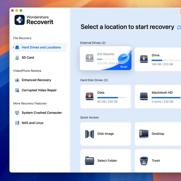Screen dimensions: 181x181
Task: Switch to SD Card recovery
Action: click(x=40, y=57)
